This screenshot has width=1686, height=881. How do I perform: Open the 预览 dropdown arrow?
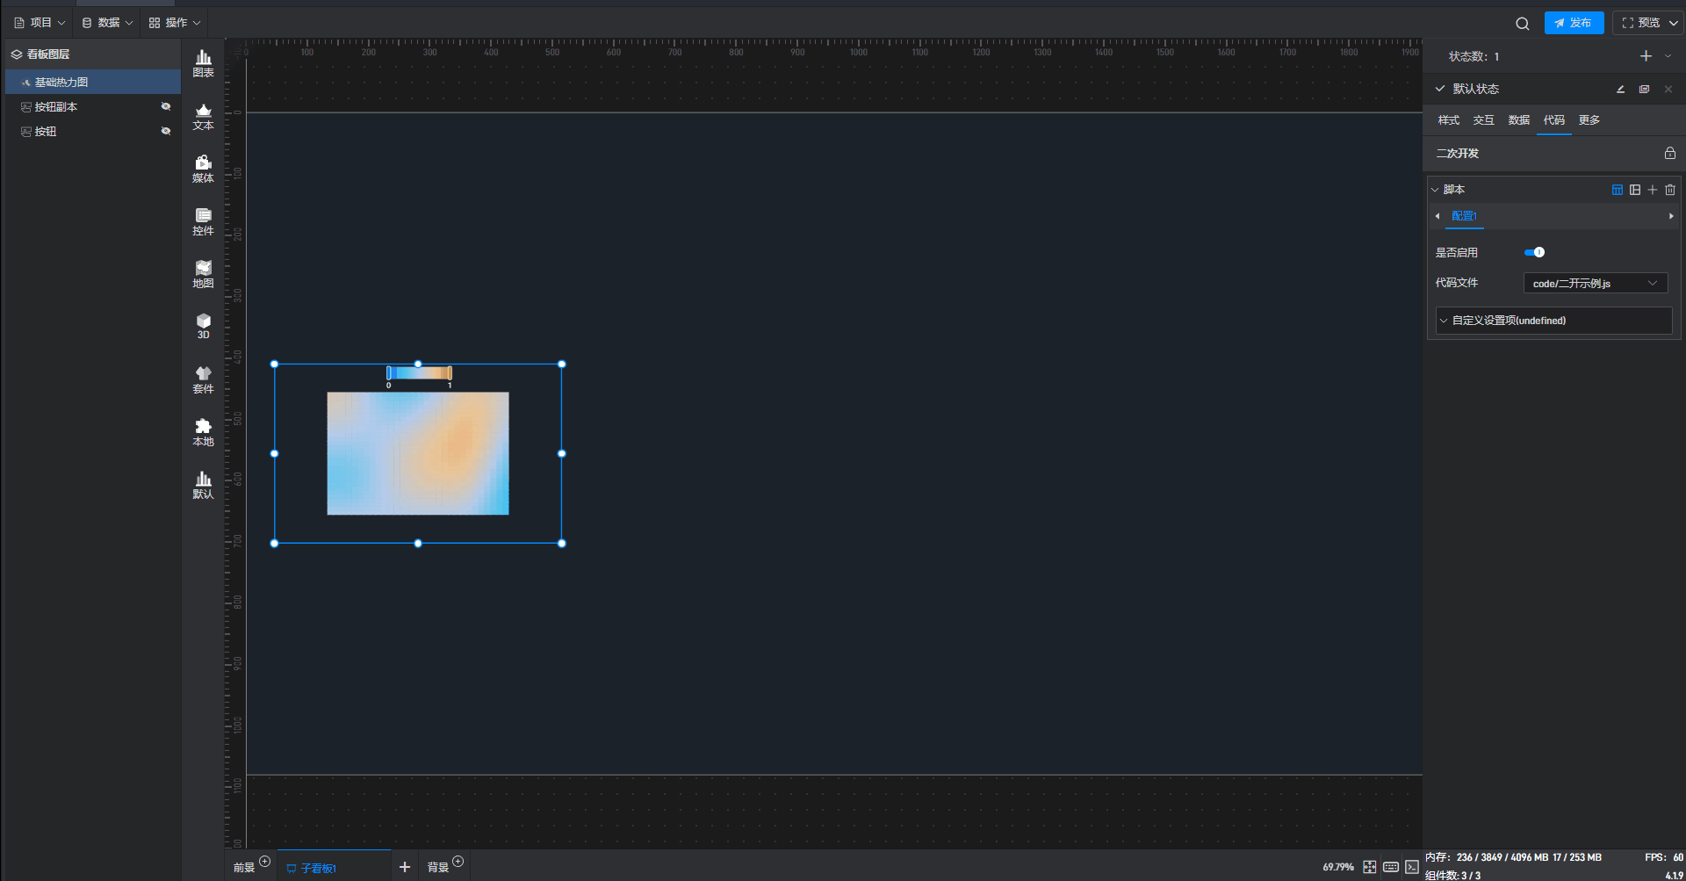point(1673,23)
